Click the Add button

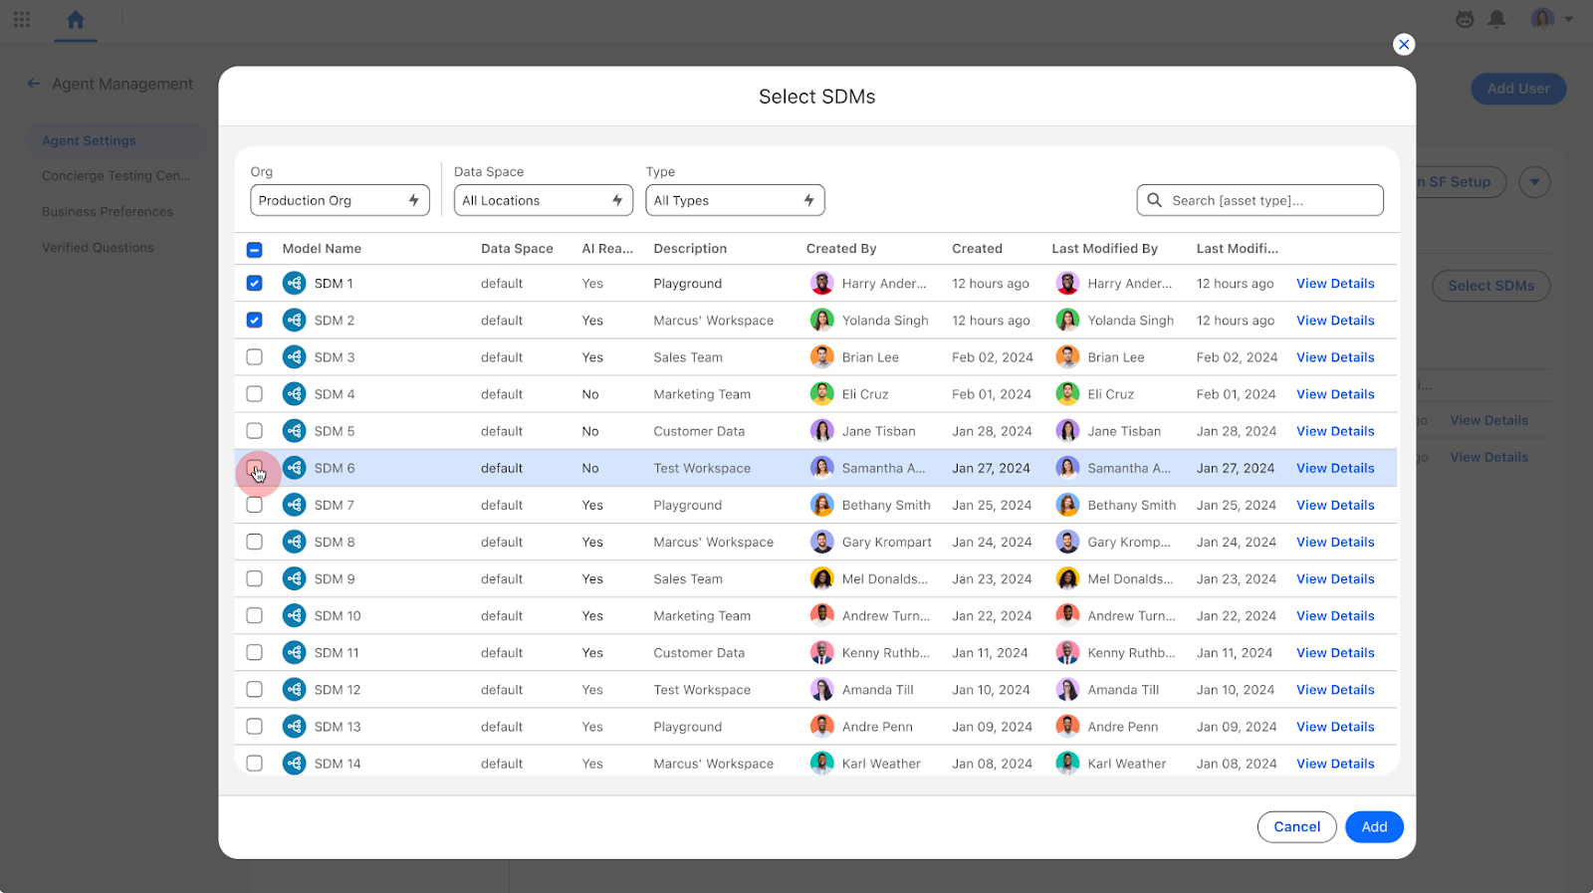click(x=1374, y=827)
